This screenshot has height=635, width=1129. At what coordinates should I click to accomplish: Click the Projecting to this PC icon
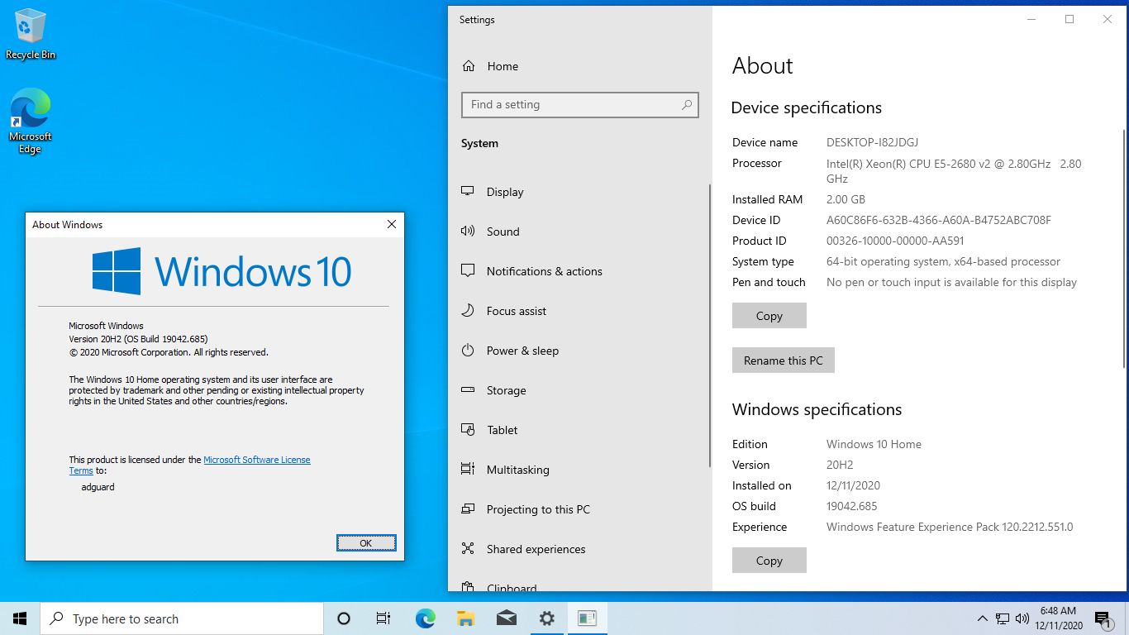tap(468, 509)
